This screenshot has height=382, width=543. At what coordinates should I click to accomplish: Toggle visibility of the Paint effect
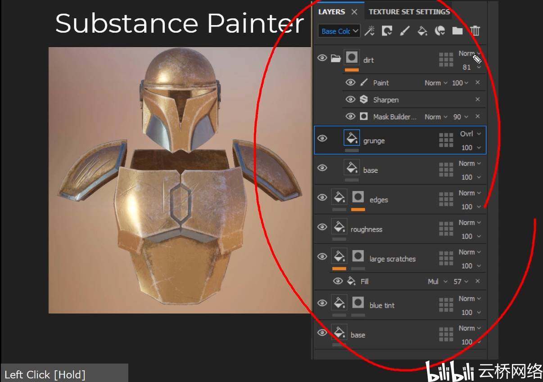click(350, 82)
